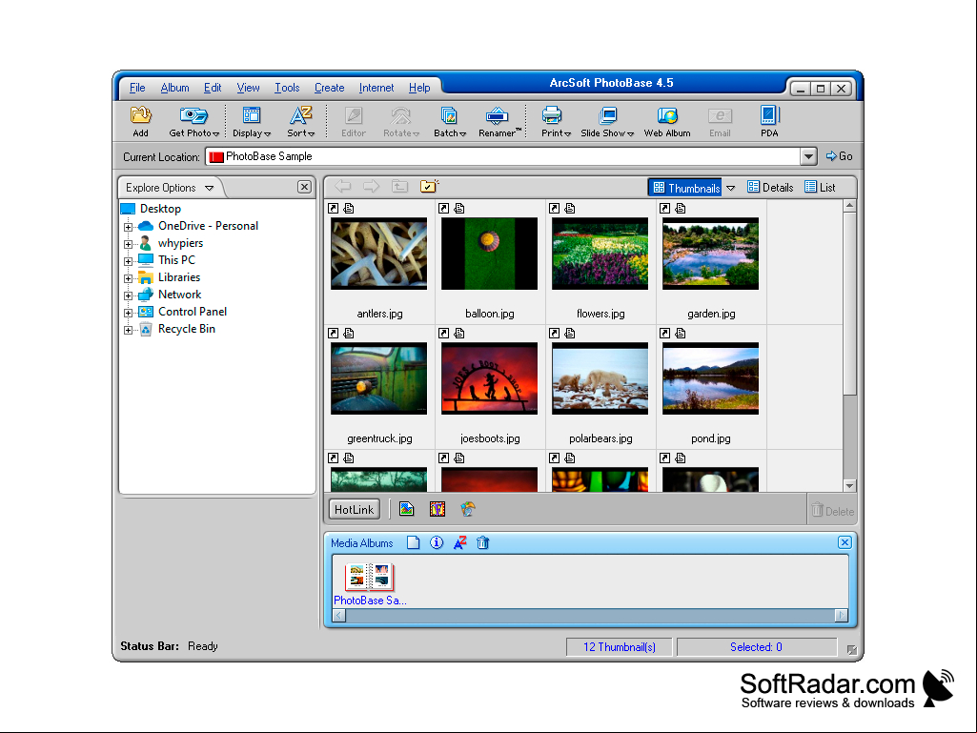
Task: Expand the Libraries tree node
Action: point(128,278)
